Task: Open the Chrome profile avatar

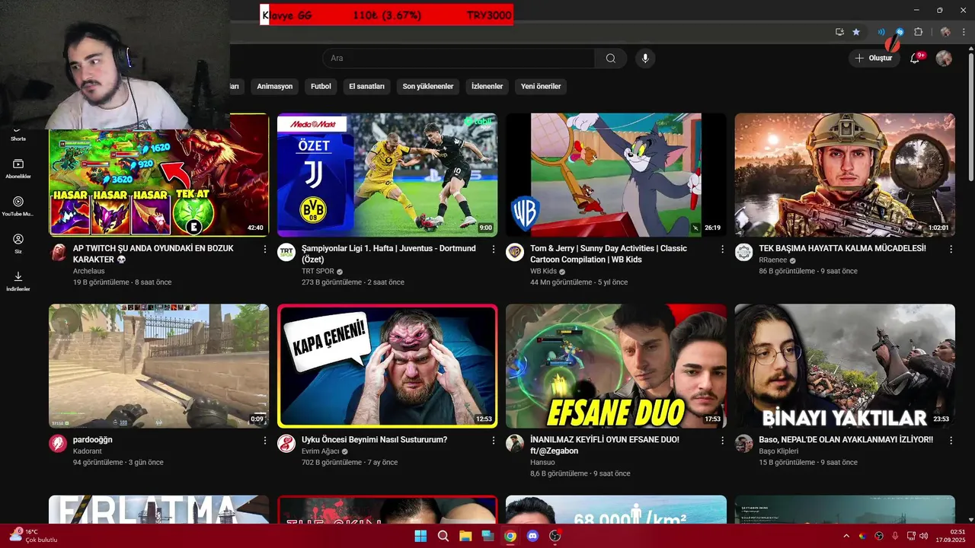Action: 945,32
